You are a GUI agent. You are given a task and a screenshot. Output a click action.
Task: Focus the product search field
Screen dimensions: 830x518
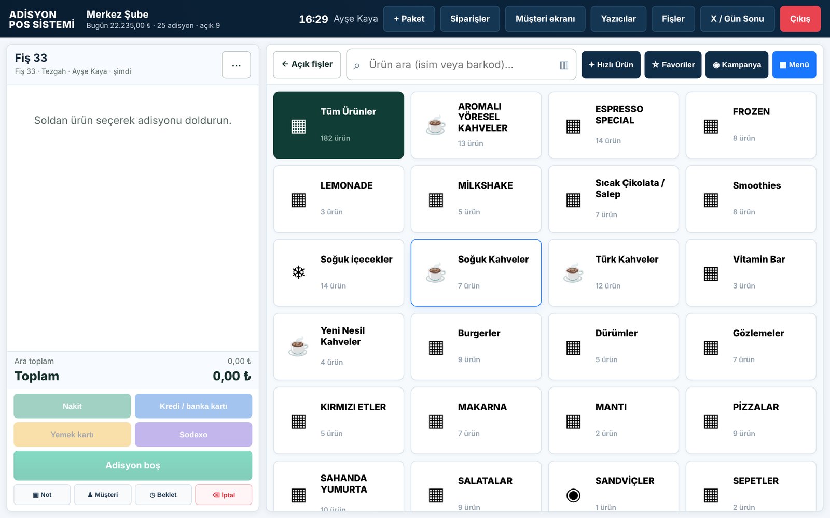[461, 65]
